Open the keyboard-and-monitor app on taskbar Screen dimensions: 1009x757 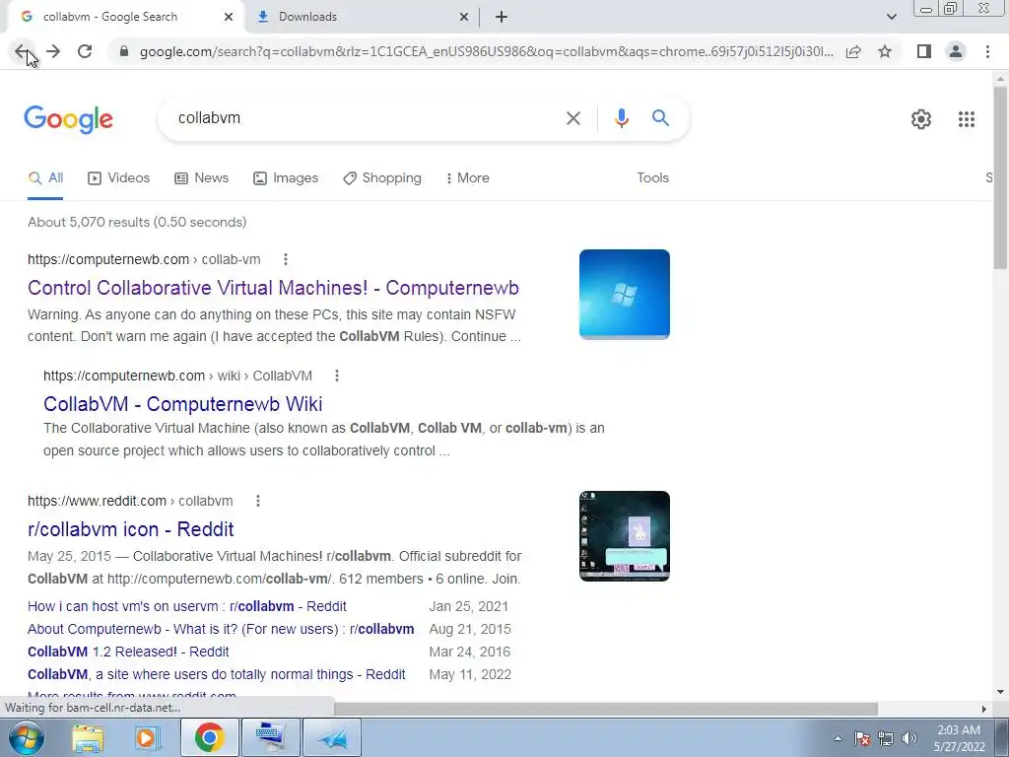[x=270, y=737]
